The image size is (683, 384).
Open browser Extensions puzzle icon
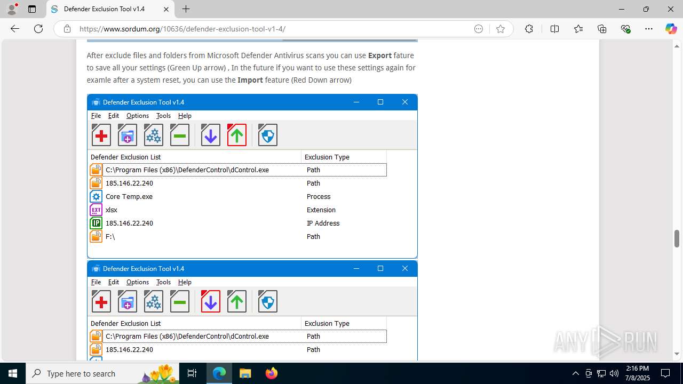529,29
